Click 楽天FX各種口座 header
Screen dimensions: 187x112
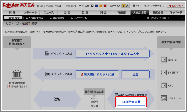[x=171, y=42]
